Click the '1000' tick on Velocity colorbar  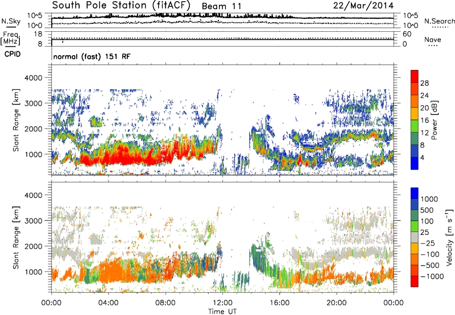429,199
